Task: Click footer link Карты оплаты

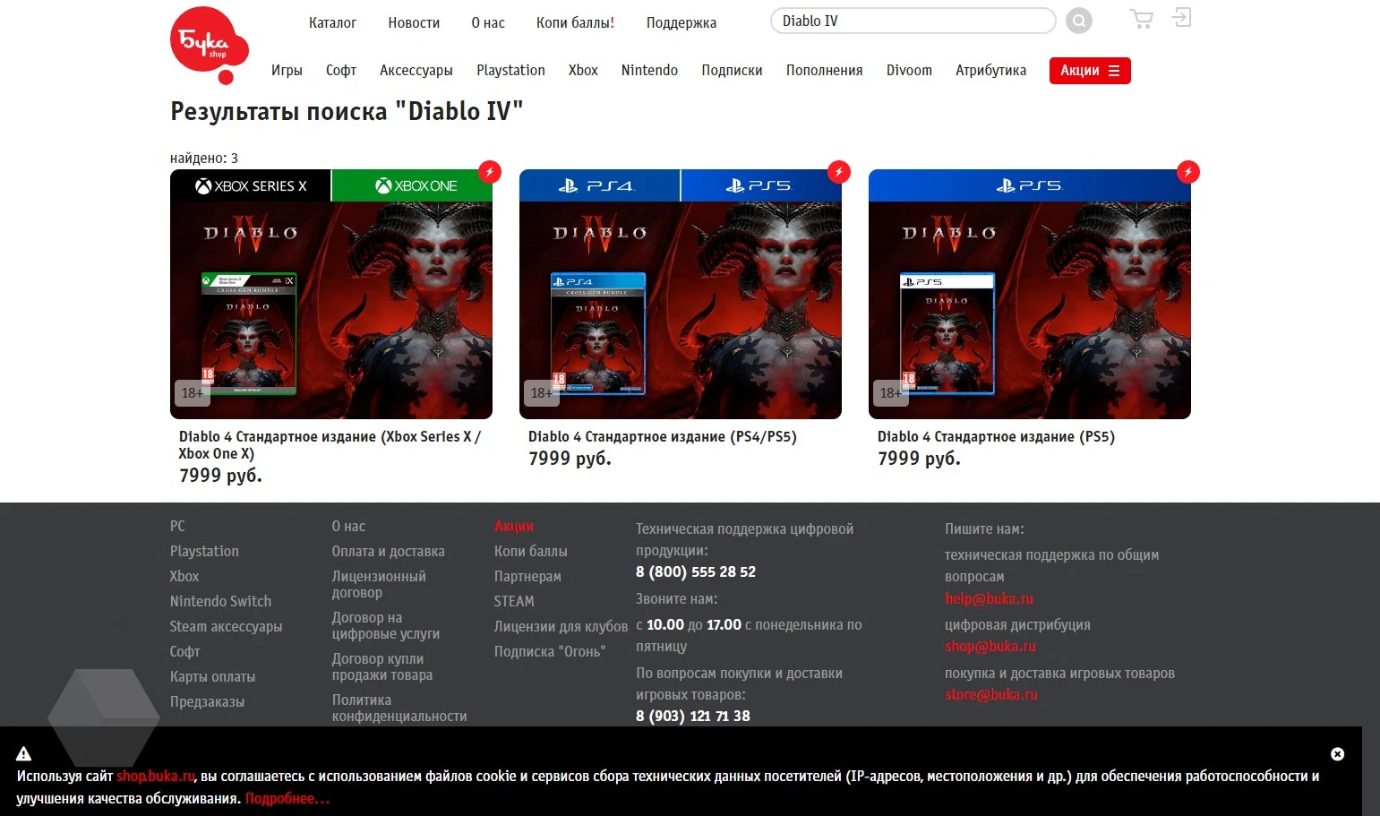Action: (x=212, y=677)
